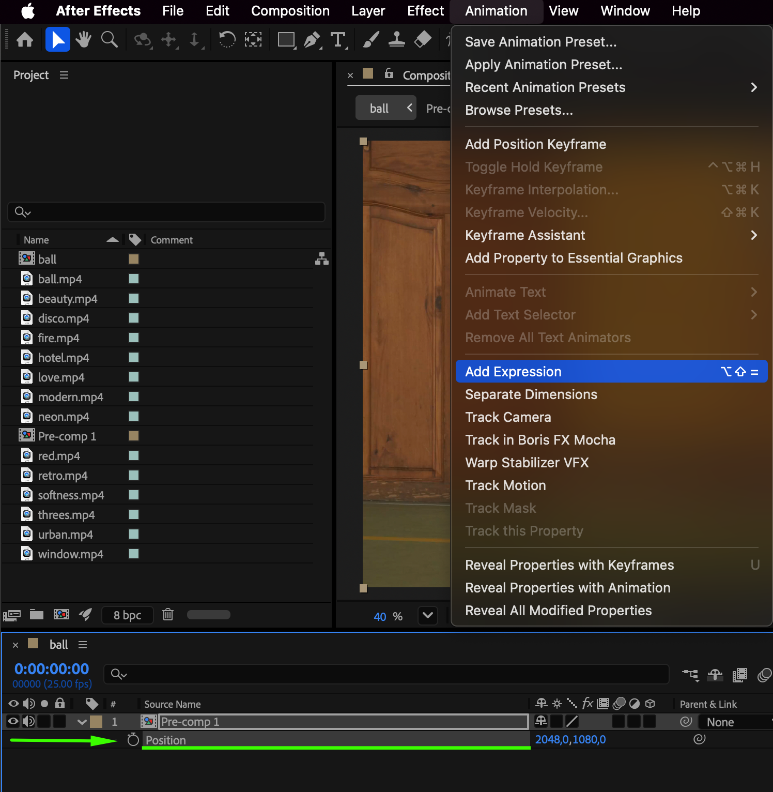Select the Hand tool in toolbar

(83, 40)
